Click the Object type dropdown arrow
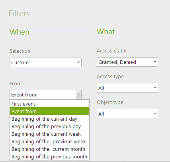This screenshot has height=162, width=170. pos(155,114)
